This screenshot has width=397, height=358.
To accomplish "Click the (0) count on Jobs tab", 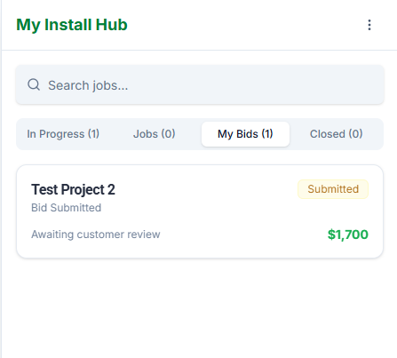I will pyautogui.click(x=169, y=134).
